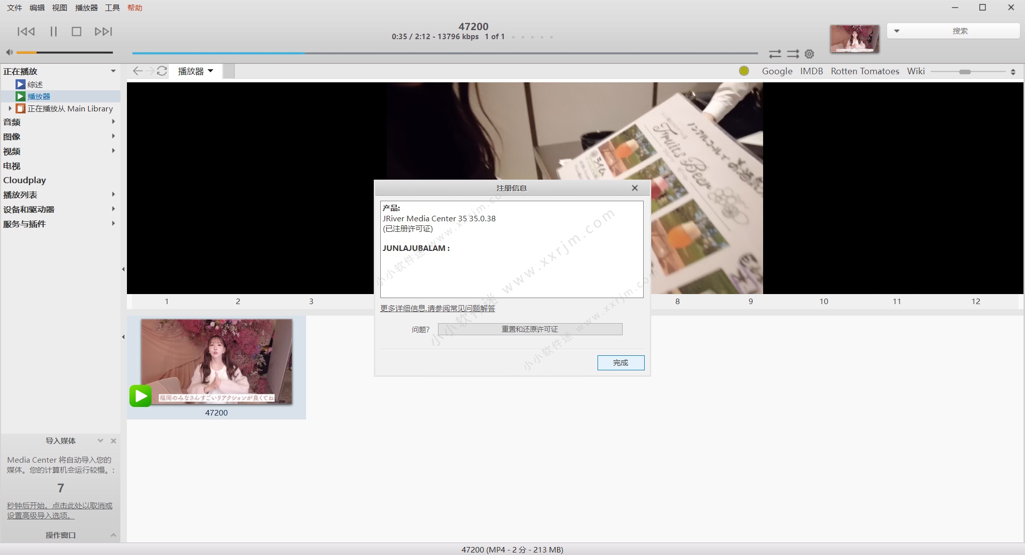Image resolution: width=1025 pixels, height=555 pixels.
Task: Enable shuffle playback mode
Action: [775, 54]
